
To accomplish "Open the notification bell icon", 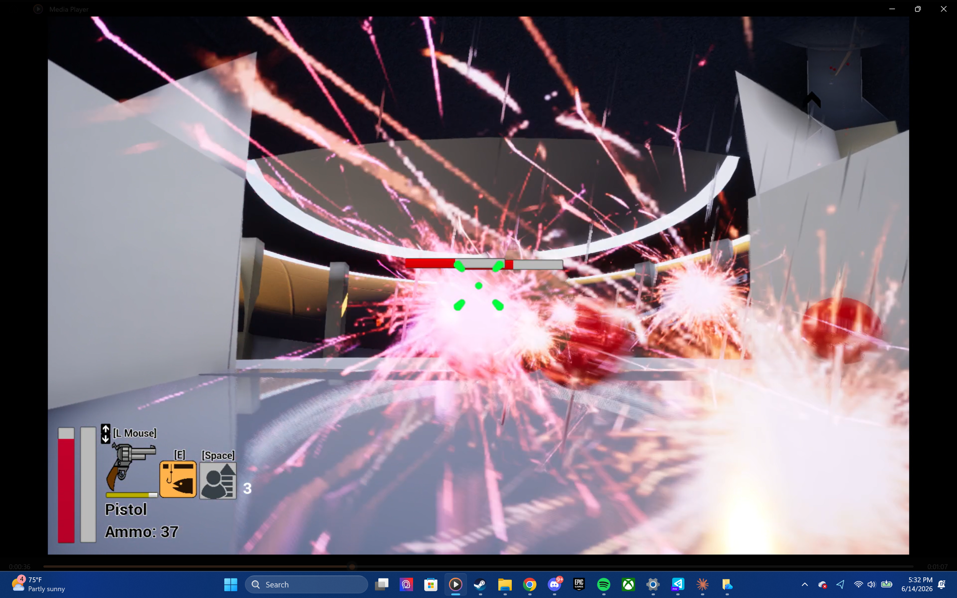I will (942, 584).
